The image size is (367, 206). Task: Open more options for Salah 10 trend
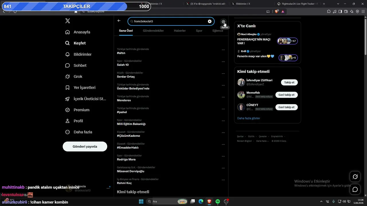[223, 62]
